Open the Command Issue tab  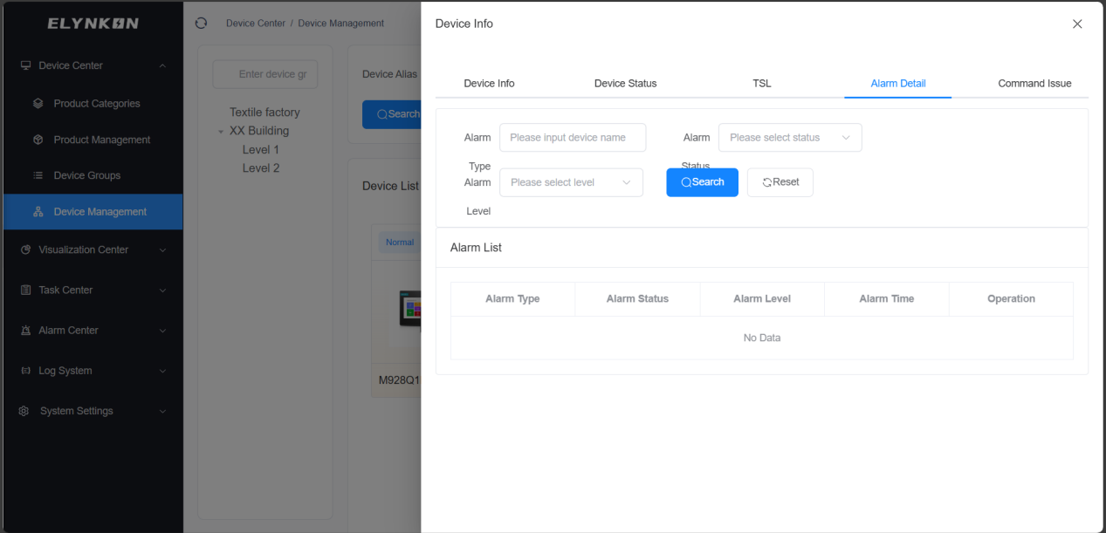tap(1034, 84)
